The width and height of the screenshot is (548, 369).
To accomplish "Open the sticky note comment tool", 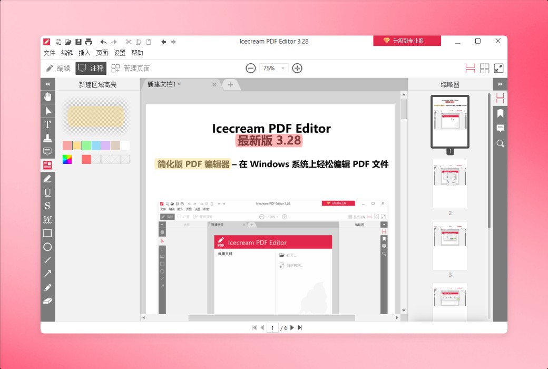I will click(47, 151).
